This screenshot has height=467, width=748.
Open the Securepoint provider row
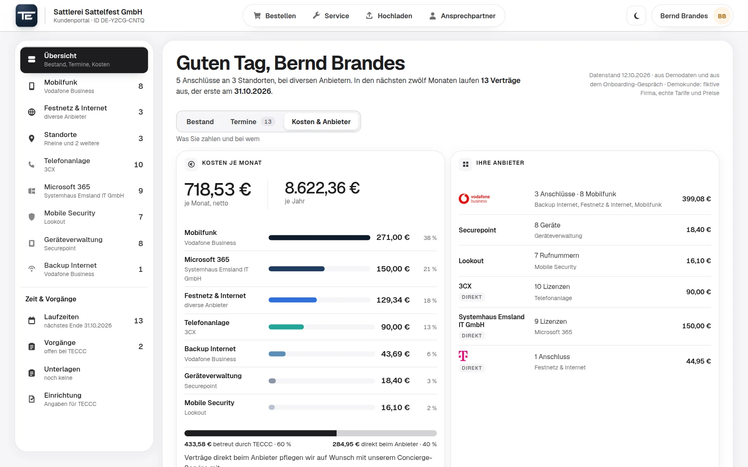[x=585, y=230]
